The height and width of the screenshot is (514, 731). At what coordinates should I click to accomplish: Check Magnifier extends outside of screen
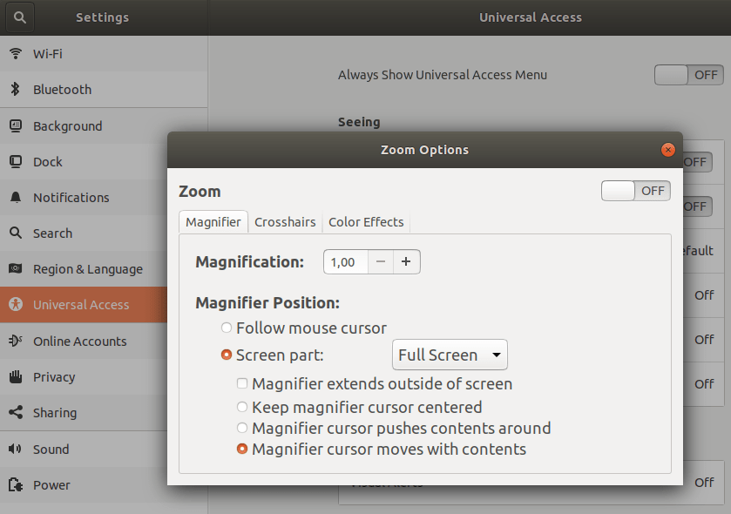click(242, 384)
